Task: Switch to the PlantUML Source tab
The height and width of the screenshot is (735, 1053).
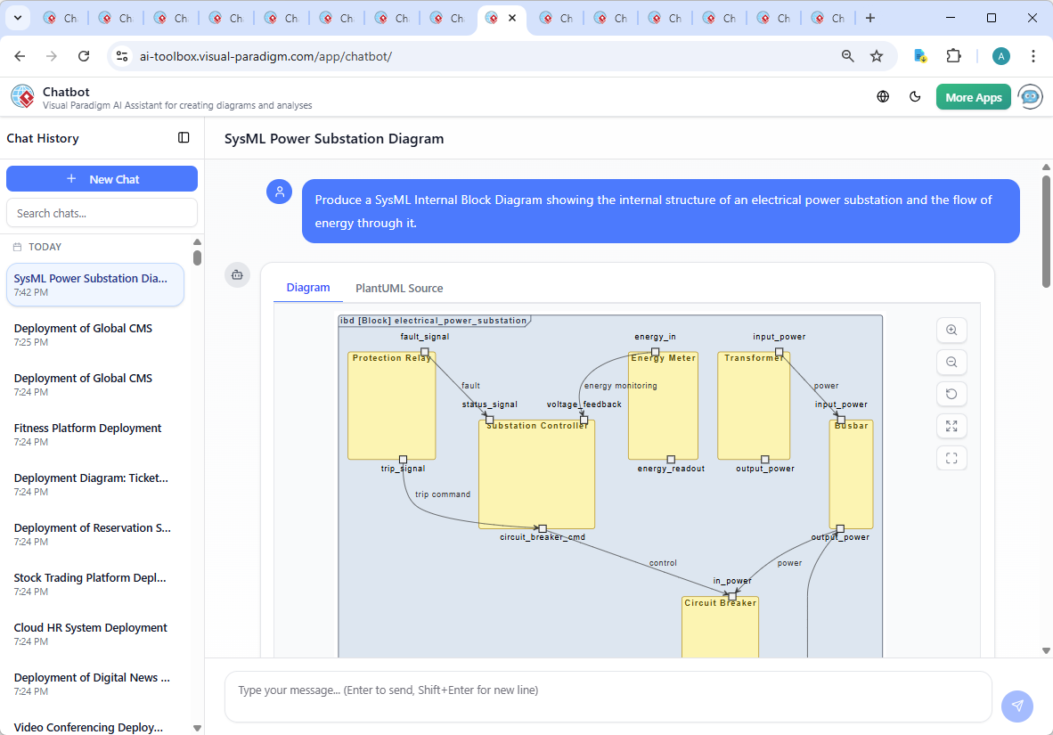Action: [398, 288]
